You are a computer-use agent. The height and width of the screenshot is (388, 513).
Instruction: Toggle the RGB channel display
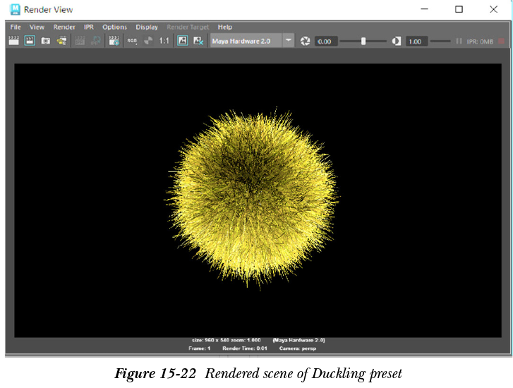132,41
